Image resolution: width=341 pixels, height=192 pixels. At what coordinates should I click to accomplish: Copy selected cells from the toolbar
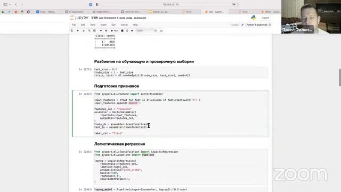(89, 31)
